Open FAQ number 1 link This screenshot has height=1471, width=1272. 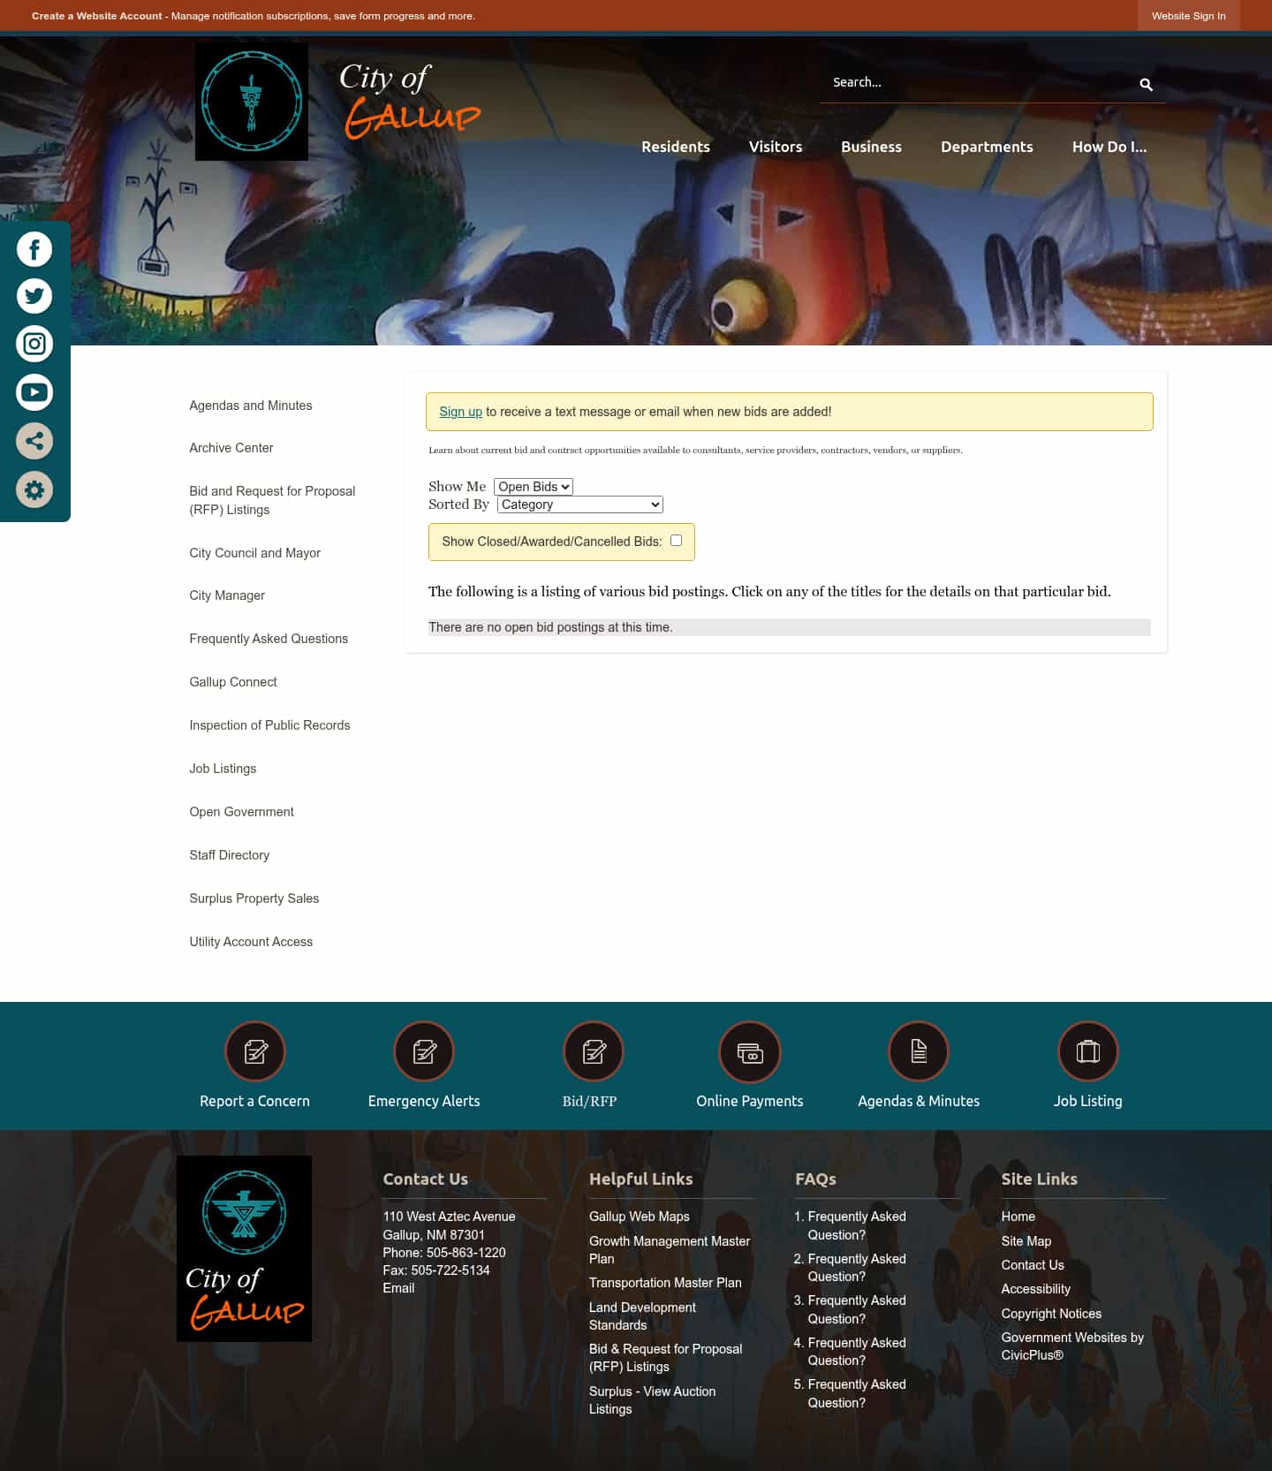pyautogui.click(x=857, y=1225)
